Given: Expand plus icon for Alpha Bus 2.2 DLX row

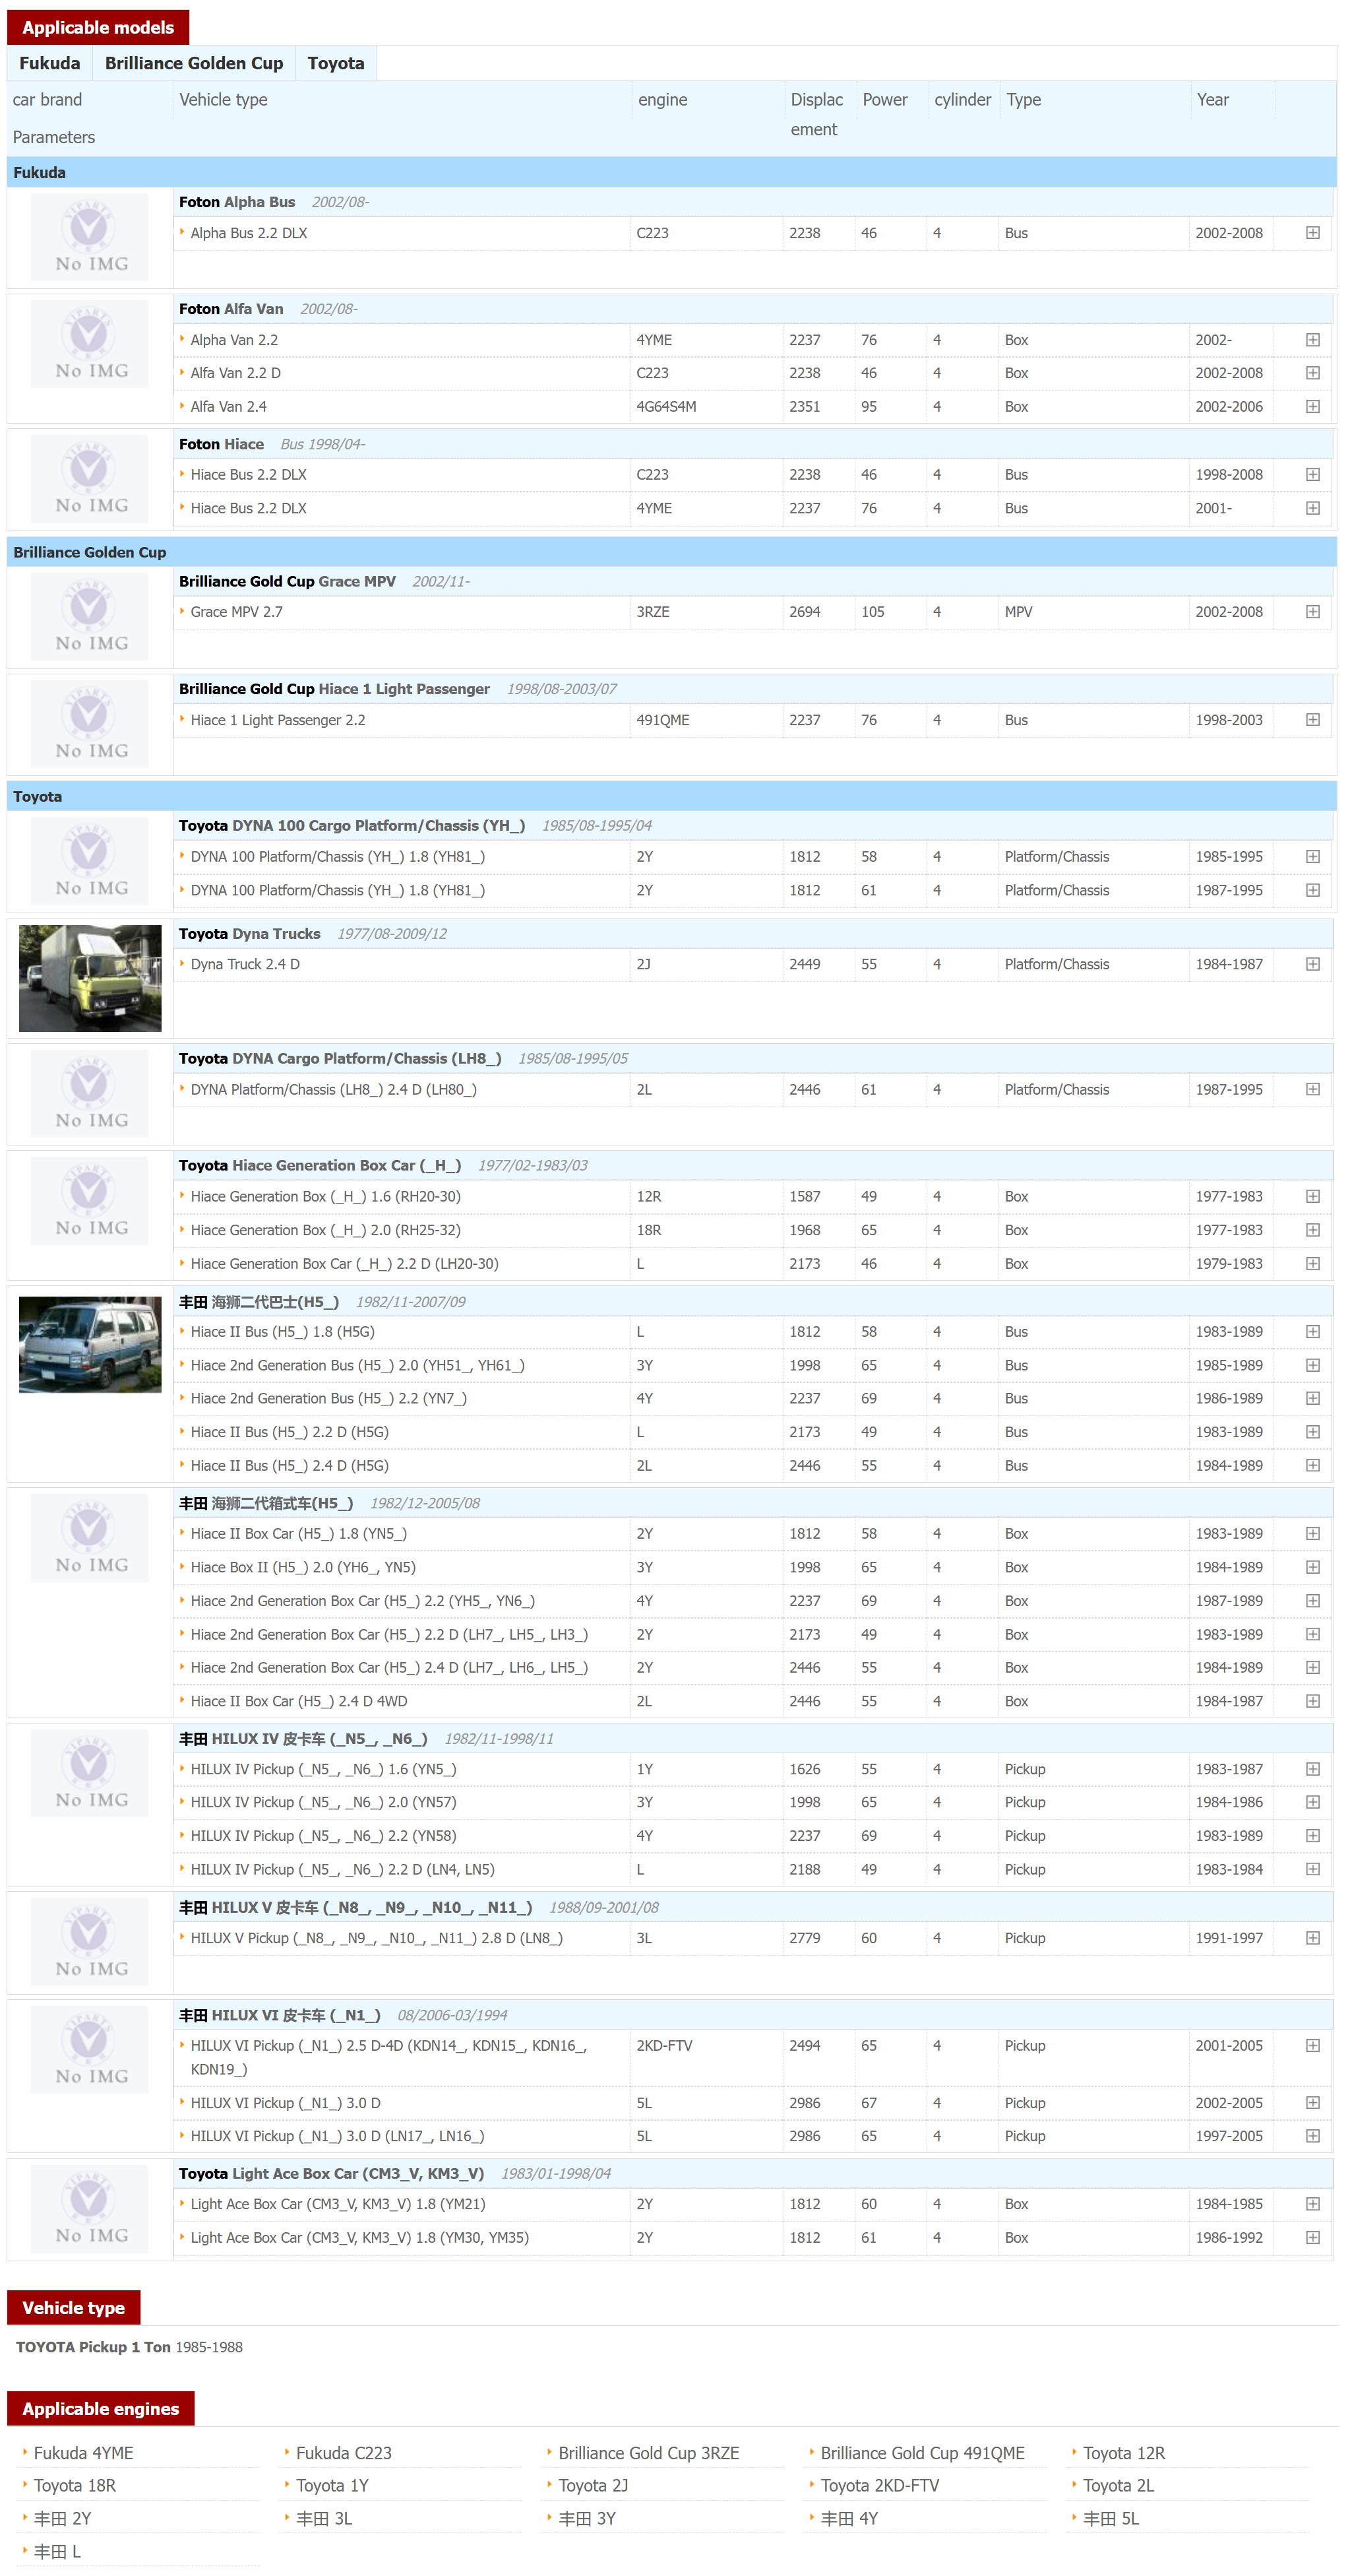Looking at the screenshot, I should [x=1312, y=233].
